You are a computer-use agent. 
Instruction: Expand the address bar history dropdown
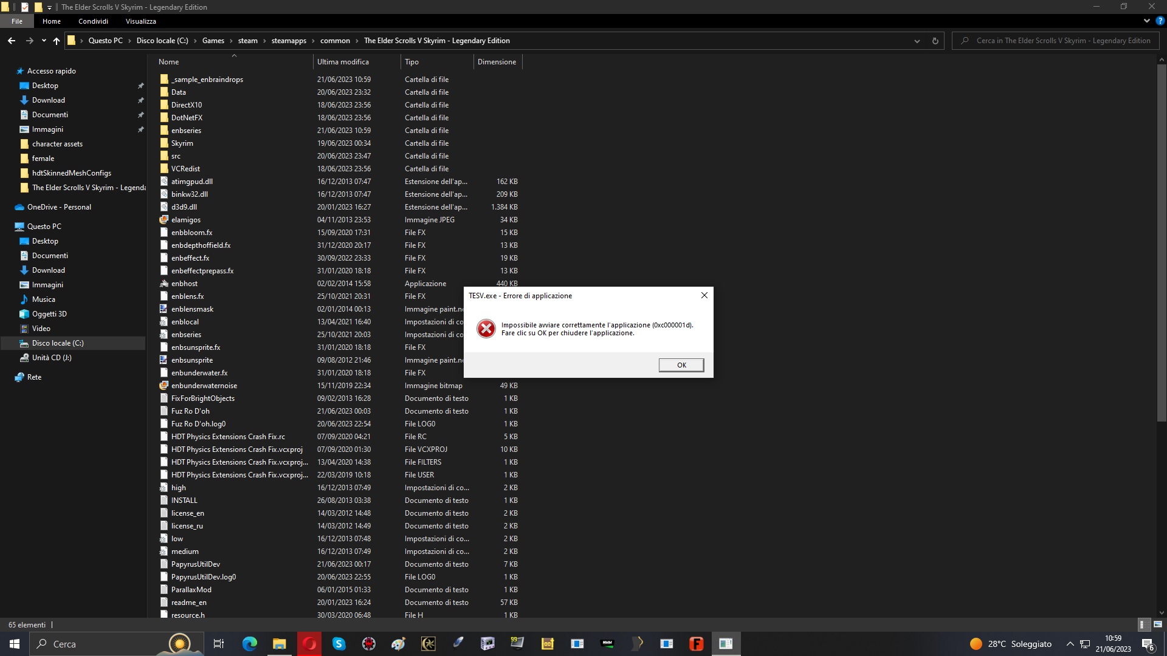pyautogui.click(x=917, y=41)
